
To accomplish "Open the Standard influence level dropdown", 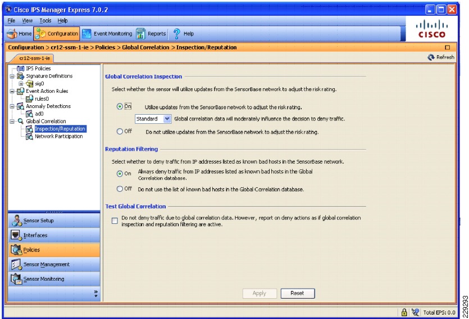I will [x=167, y=119].
